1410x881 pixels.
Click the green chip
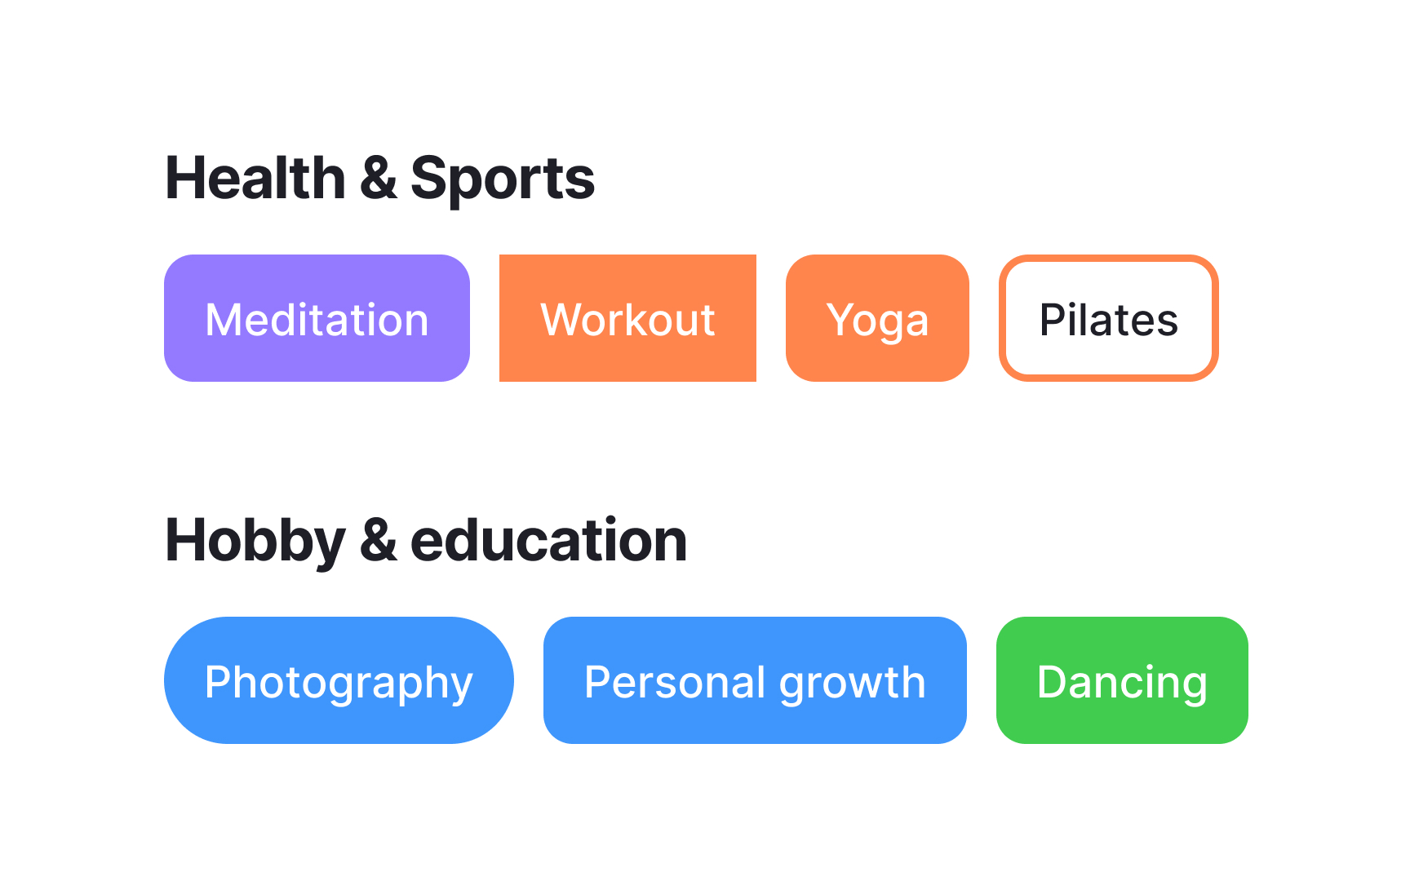[x=1122, y=680]
